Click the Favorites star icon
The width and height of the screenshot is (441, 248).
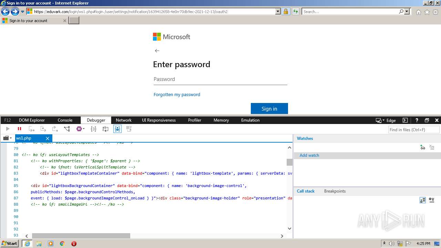427,12
